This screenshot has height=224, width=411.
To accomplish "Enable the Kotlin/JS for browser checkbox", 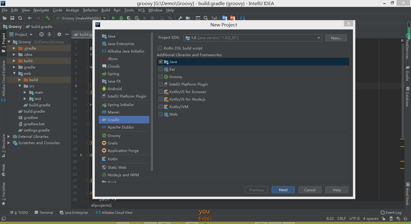I will (161, 92).
